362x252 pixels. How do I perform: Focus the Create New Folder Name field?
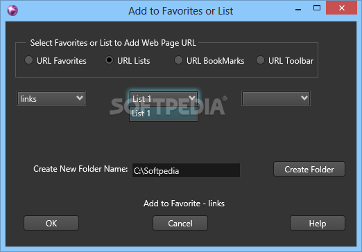coord(186,170)
